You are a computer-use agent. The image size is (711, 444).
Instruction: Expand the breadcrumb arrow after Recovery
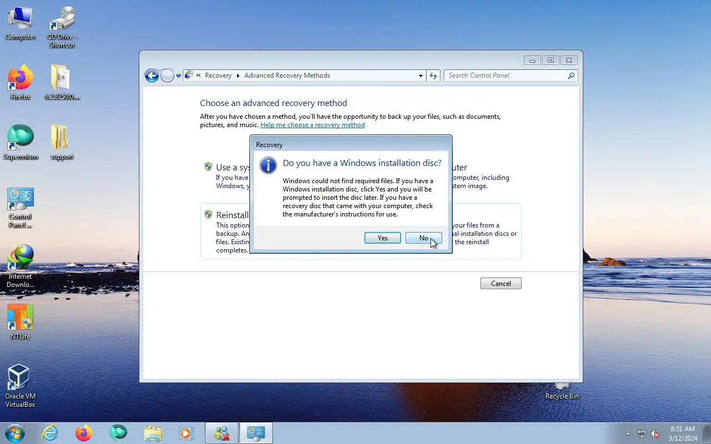coord(238,75)
